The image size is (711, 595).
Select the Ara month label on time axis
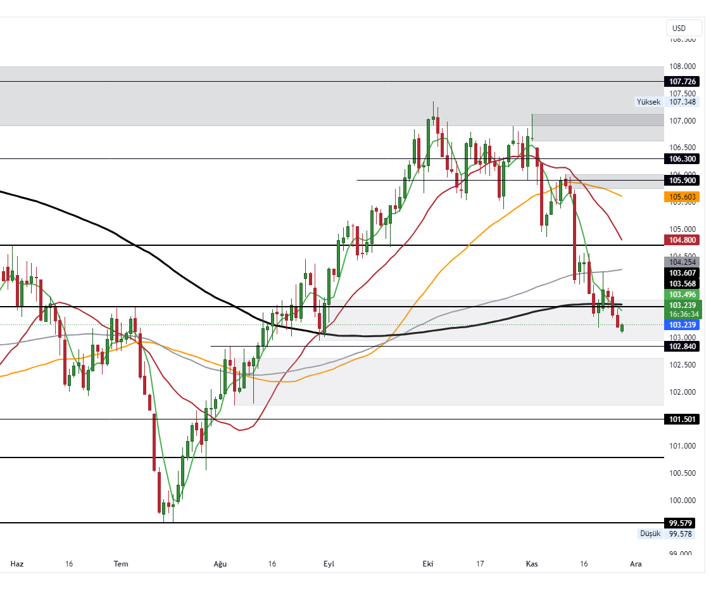pyautogui.click(x=635, y=563)
